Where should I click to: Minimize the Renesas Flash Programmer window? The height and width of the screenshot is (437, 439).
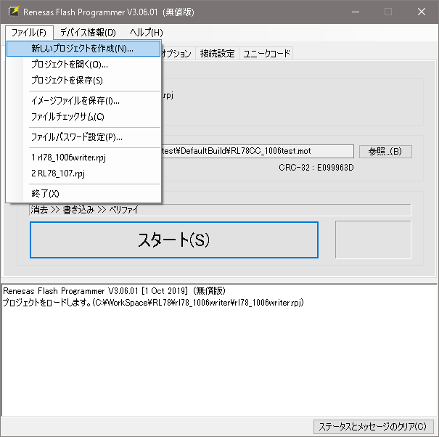tap(356, 12)
